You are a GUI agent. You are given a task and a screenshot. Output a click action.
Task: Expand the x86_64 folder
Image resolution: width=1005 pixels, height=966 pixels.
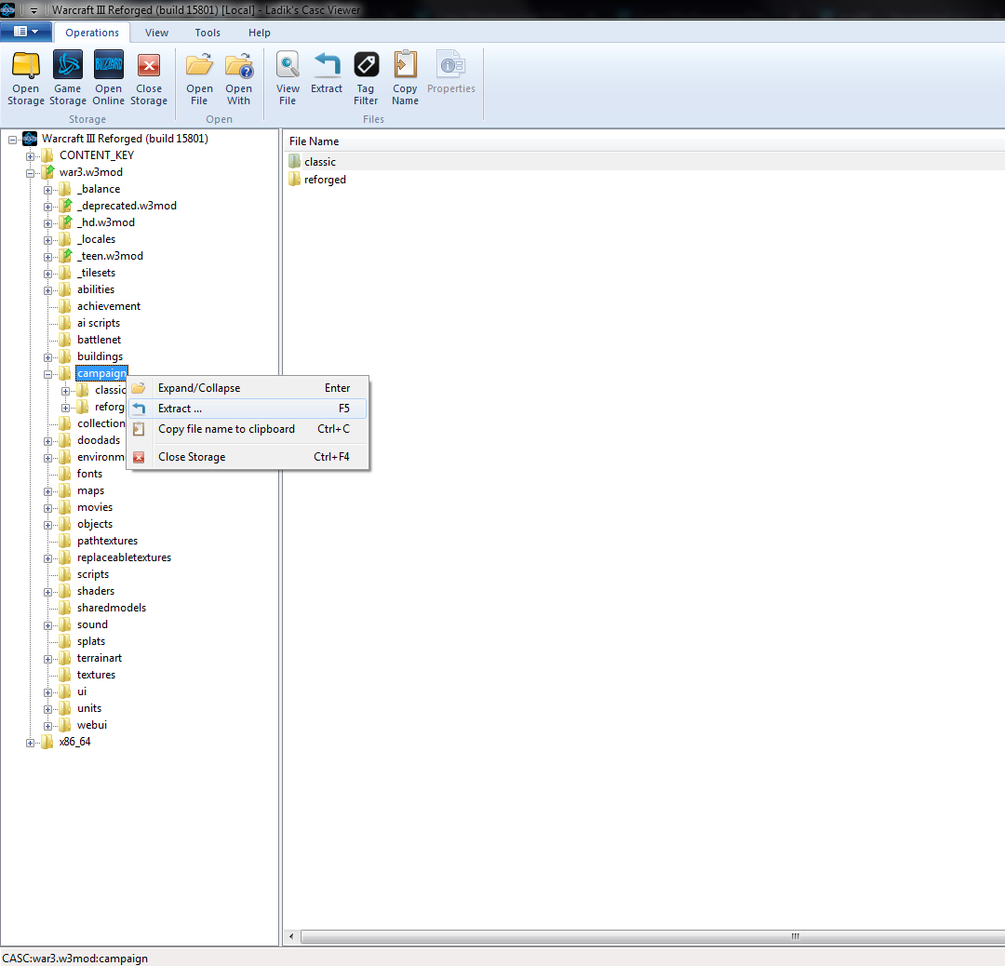[30, 743]
